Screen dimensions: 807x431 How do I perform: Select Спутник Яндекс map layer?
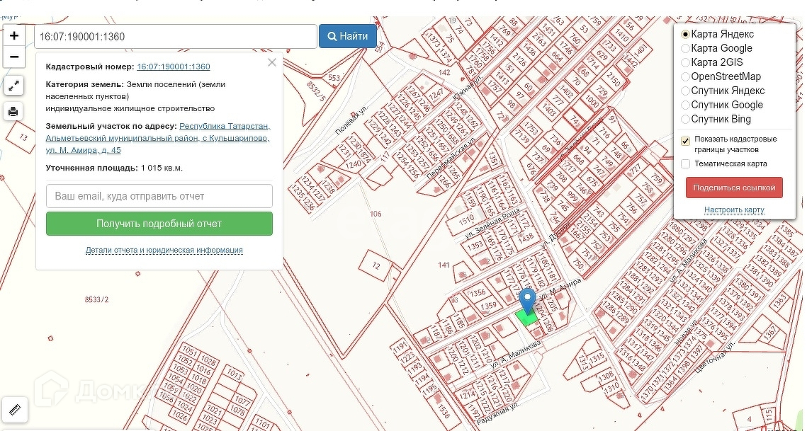(685, 91)
